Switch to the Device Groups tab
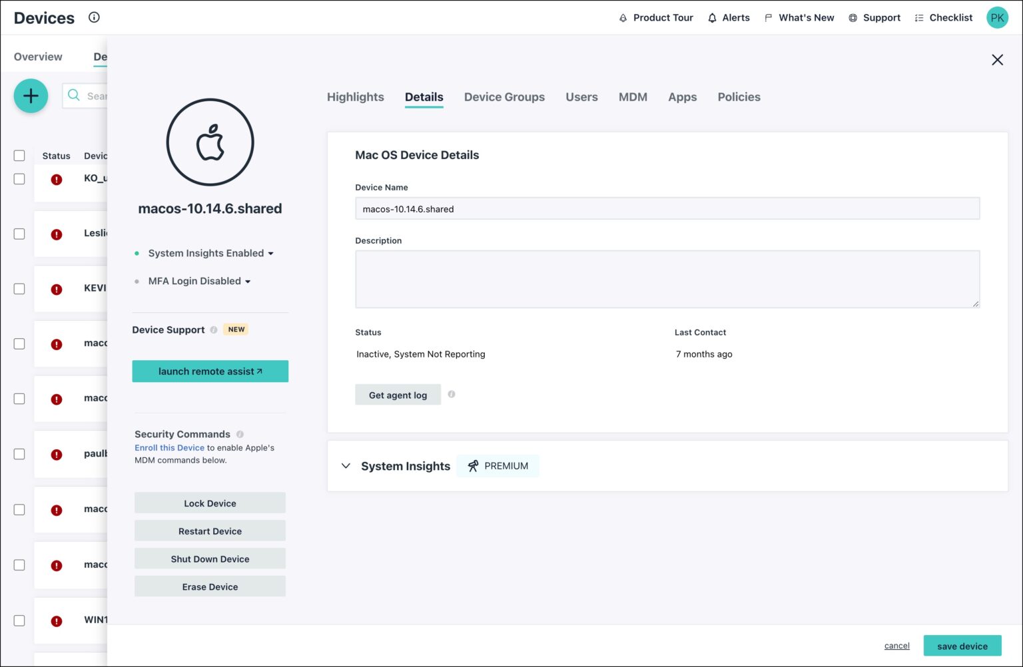The image size is (1023, 667). [x=504, y=97]
